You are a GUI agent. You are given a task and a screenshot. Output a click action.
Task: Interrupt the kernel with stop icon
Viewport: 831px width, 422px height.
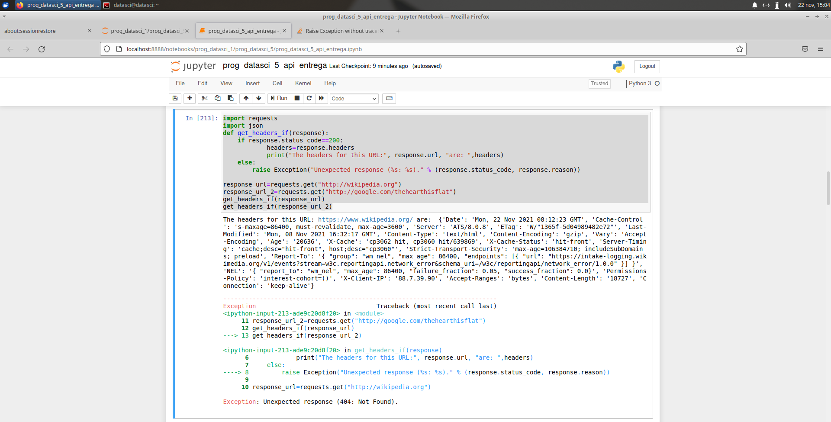pyautogui.click(x=297, y=98)
